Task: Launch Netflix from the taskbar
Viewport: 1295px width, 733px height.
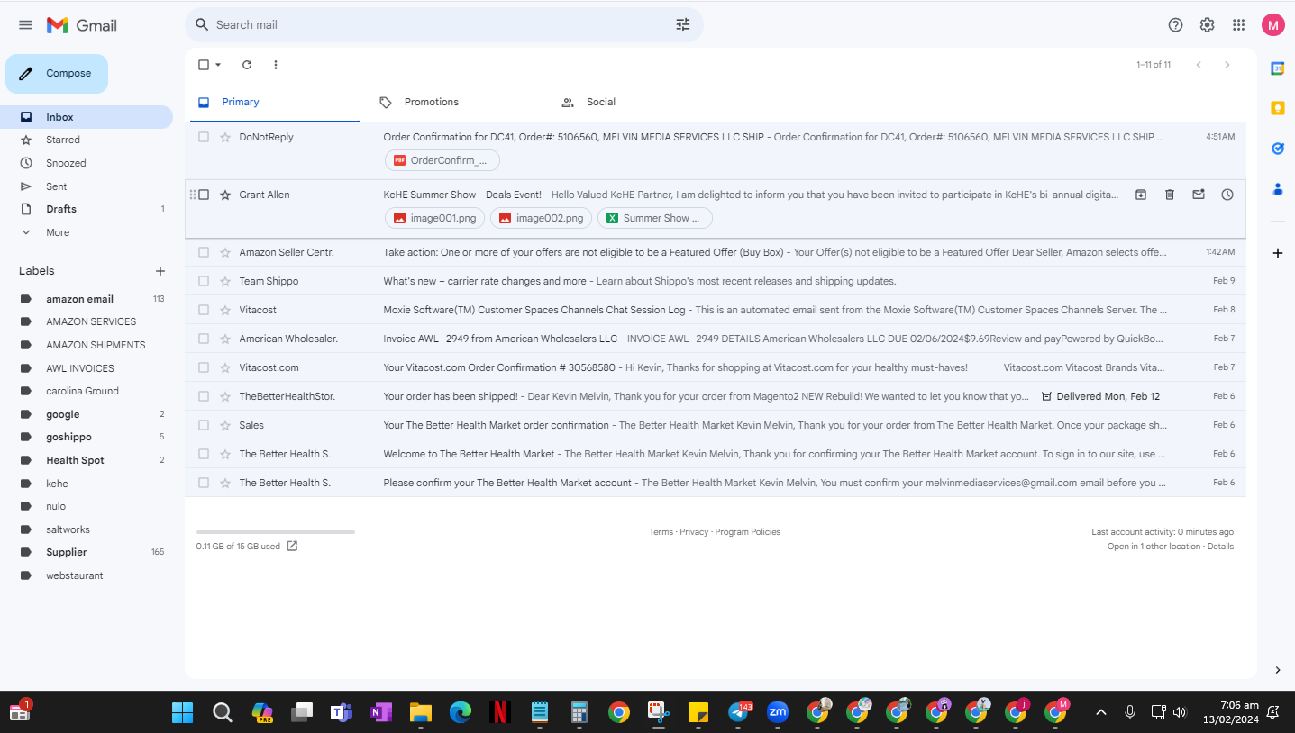Action: [x=499, y=712]
